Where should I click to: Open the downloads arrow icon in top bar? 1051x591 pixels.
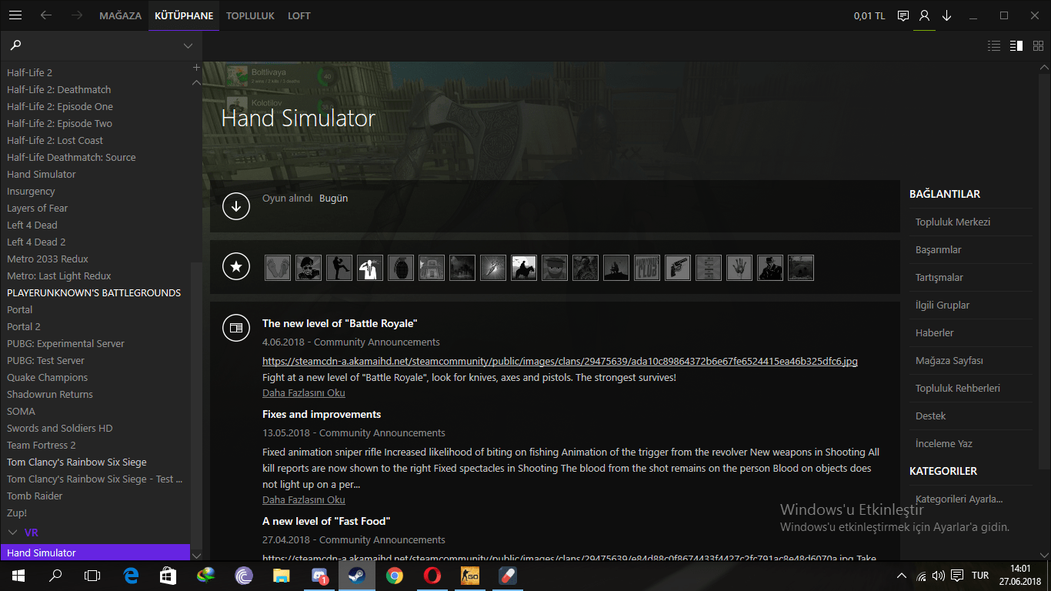pos(947,15)
